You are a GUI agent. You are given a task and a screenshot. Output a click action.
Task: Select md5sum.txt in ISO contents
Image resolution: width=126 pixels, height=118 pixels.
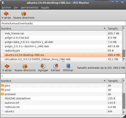click(x=12, y=107)
